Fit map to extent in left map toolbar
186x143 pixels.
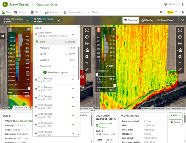[87, 31]
